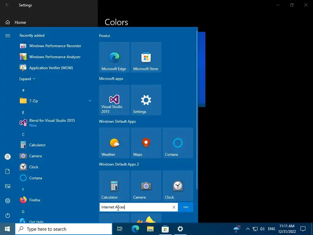Click the Windows Start button

(7, 229)
